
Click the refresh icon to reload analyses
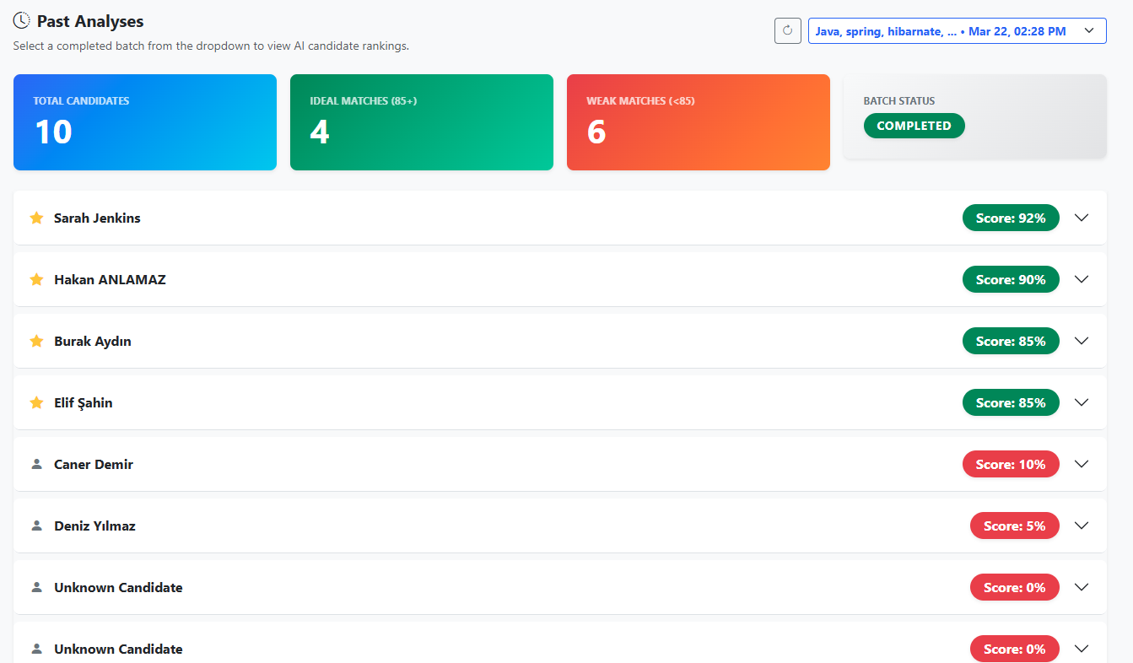(788, 30)
